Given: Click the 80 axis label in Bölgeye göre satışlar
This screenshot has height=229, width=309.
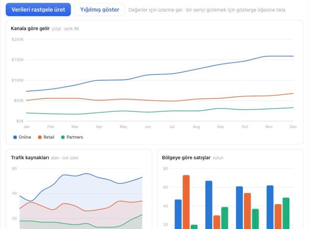Looking at the screenshot, I should (165, 169).
